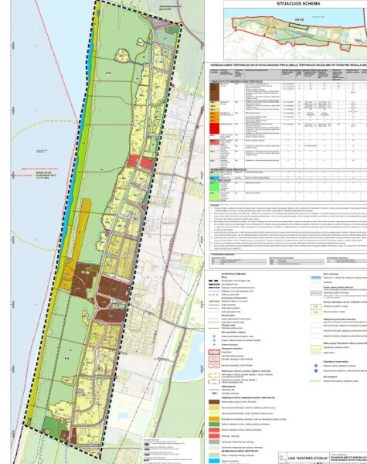
Task: Click the red cell in the regulations table
Action: (215, 128)
